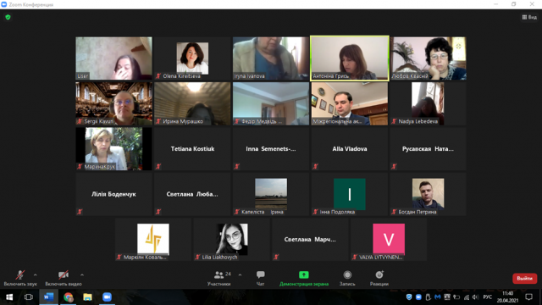This screenshot has width=542, height=305.
Task: Open Реакции reactions menu
Action: tap(379, 278)
